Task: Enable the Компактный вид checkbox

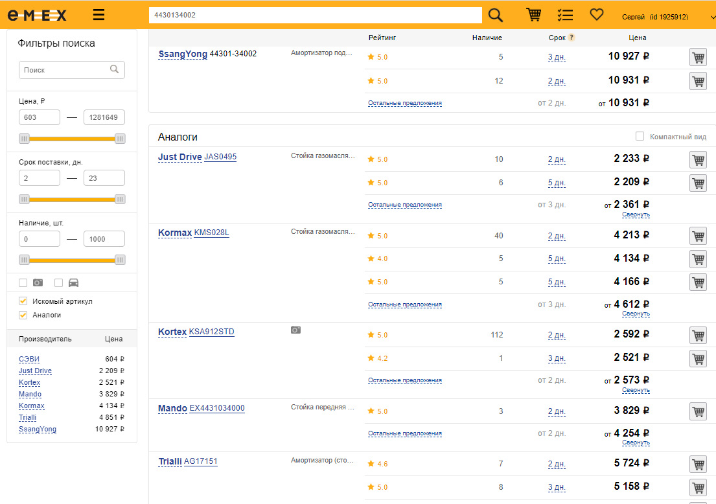Action: [x=640, y=137]
